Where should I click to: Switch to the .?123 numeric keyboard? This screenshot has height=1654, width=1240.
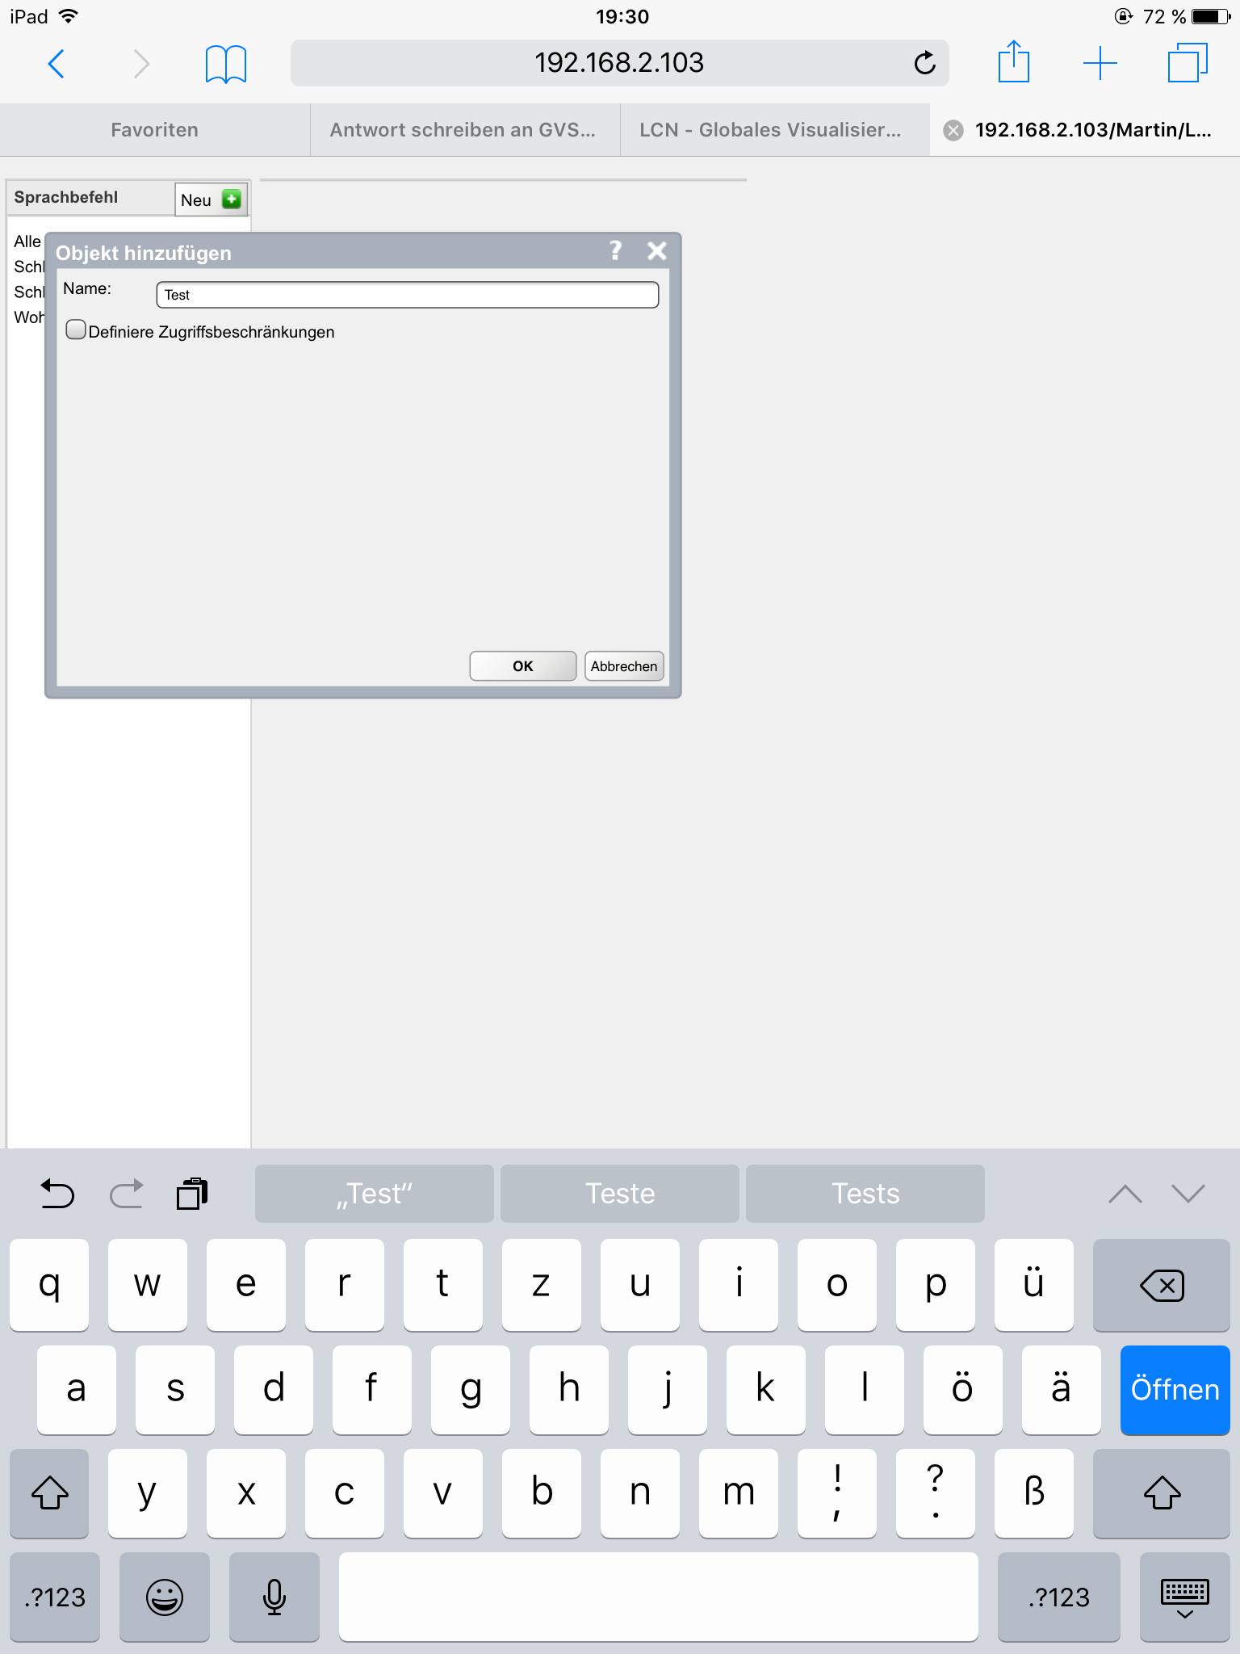click(x=55, y=1597)
